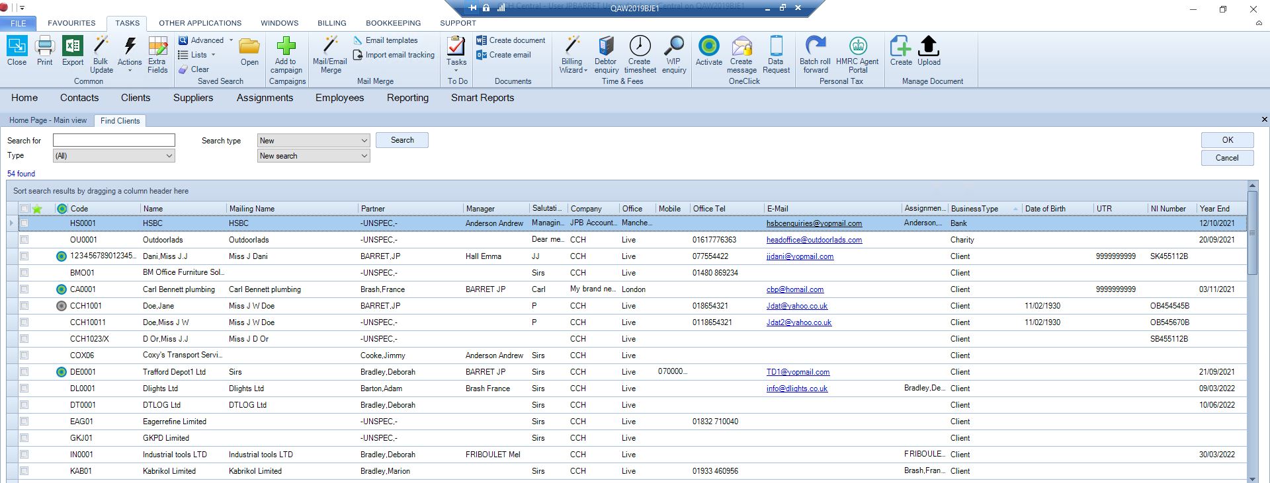Viewport: 1270px width, 483px height.
Task: Click Create timesheet clock icon
Action: tap(640, 54)
